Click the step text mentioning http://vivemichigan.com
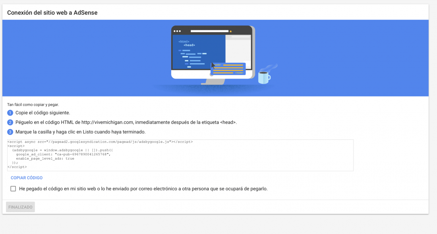 pos(126,122)
